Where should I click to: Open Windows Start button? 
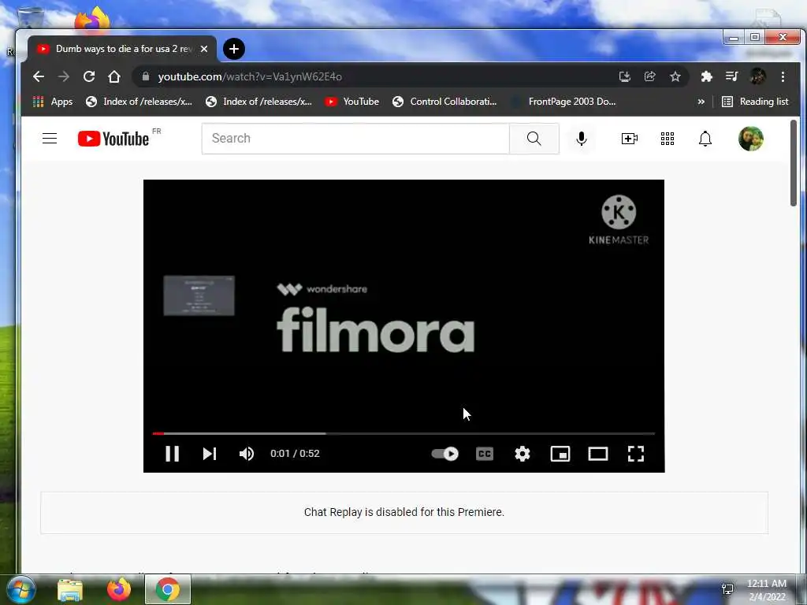point(20,589)
